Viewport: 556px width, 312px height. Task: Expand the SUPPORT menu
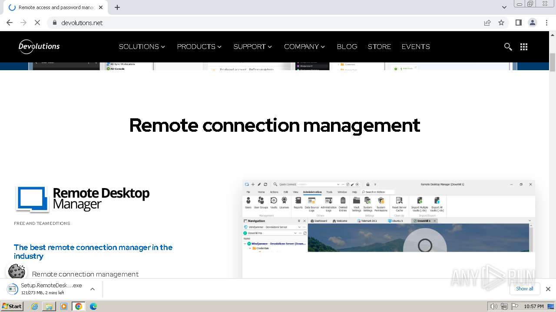point(253,46)
